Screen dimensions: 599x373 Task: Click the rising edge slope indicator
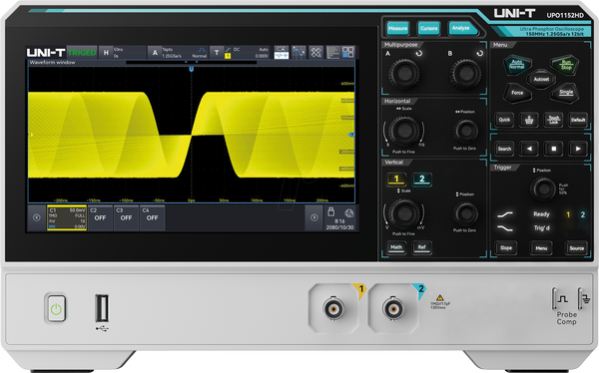(x=505, y=215)
